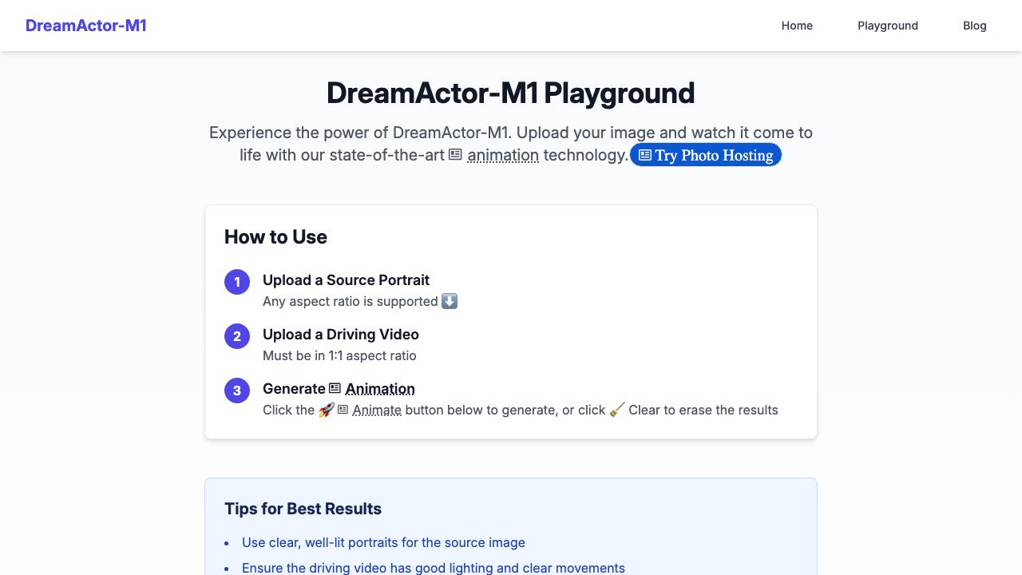The height and width of the screenshot is (575, 1022).
Task: Click Tips for Best Results heading
Action: point(303,509)
